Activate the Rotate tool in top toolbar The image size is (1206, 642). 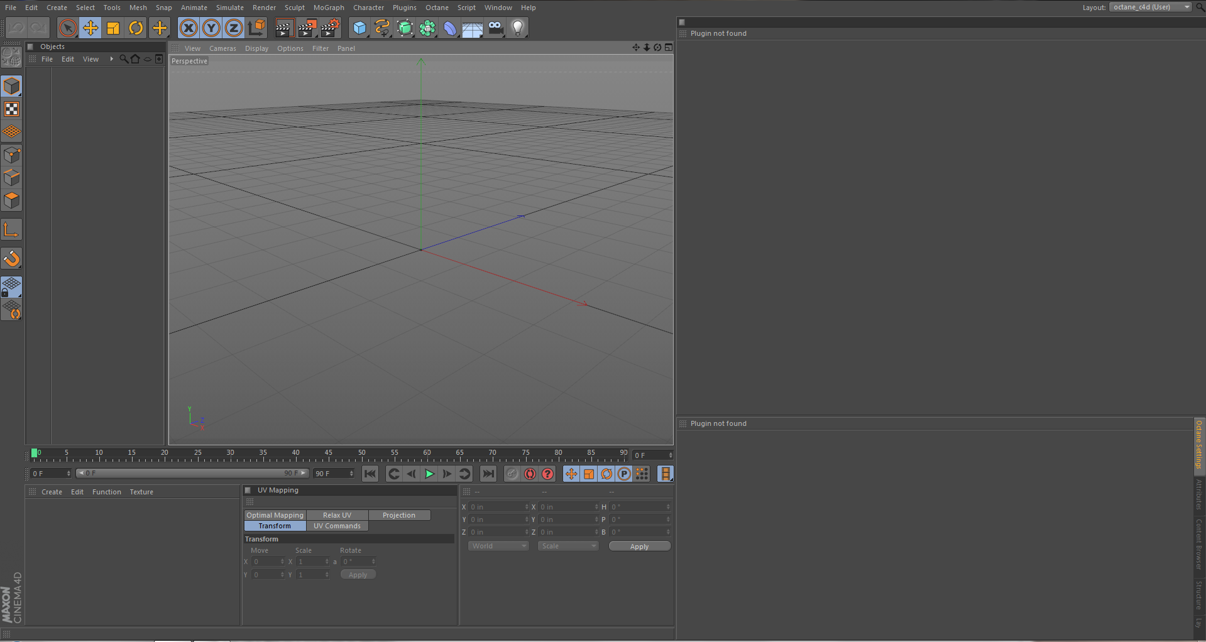click(x=136, y=28)
